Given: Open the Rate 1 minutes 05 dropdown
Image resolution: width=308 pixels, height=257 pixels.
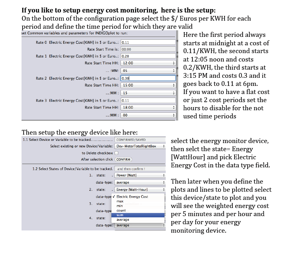Looking at the screenshot, I should click(148, 71).
